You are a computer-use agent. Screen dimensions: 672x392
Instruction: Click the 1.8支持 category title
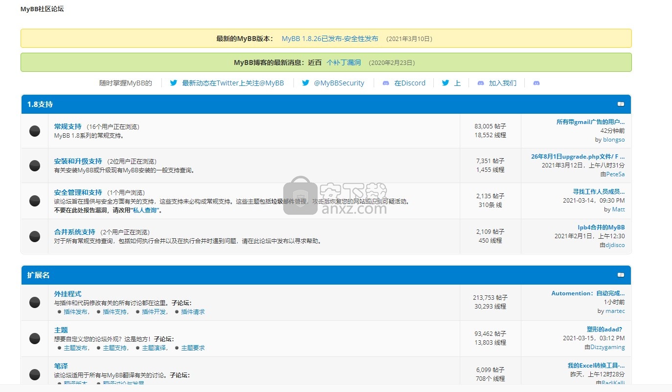(x=40, y=104)
